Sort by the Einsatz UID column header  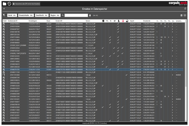(59, 21)
